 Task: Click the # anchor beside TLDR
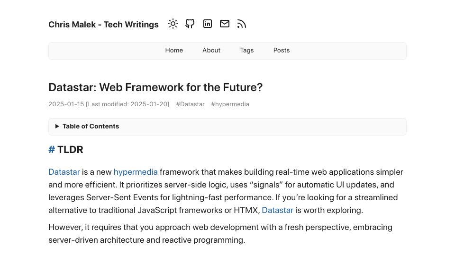click(x=52, y=150)
